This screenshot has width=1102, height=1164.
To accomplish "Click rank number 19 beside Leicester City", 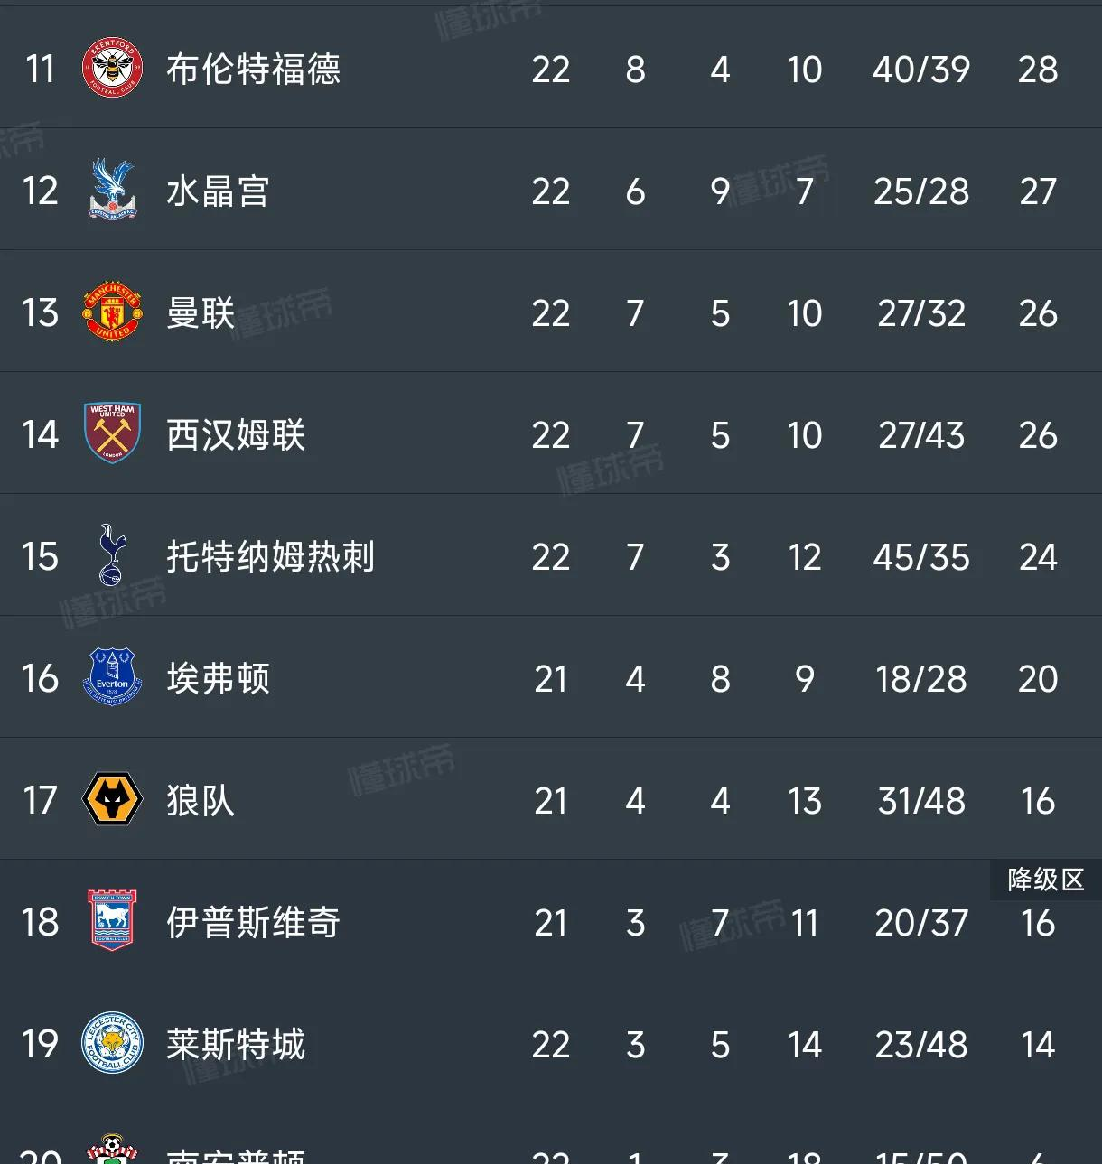I will click(x=41, y=1044).
